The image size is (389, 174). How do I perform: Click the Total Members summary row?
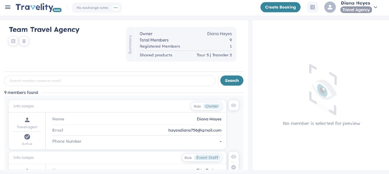tap(186, 40)
